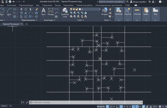Open new drawing tab with plus button
The width and height of the screenshot is (167, 108).
[x=26, y=24]
